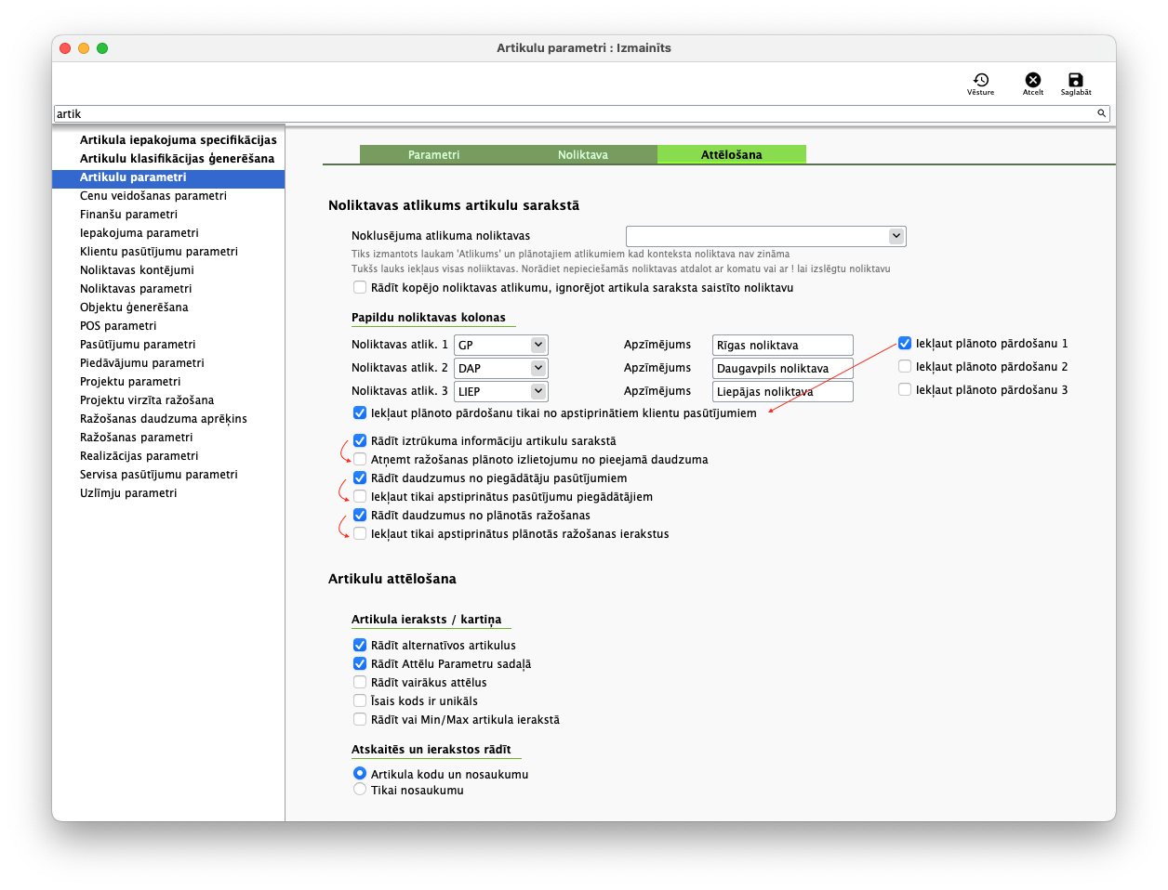The image size is (1168, 890).
Task: Disable Rādīt iztrūkuma informāciju artikulu sarakstā
Action: (x=360, y=441)
